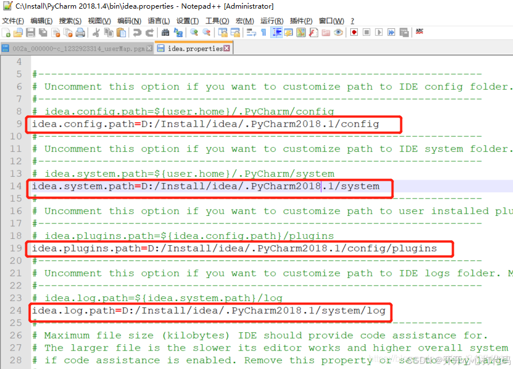Toggle show all characters pilcrow icon

click(264, 32)
